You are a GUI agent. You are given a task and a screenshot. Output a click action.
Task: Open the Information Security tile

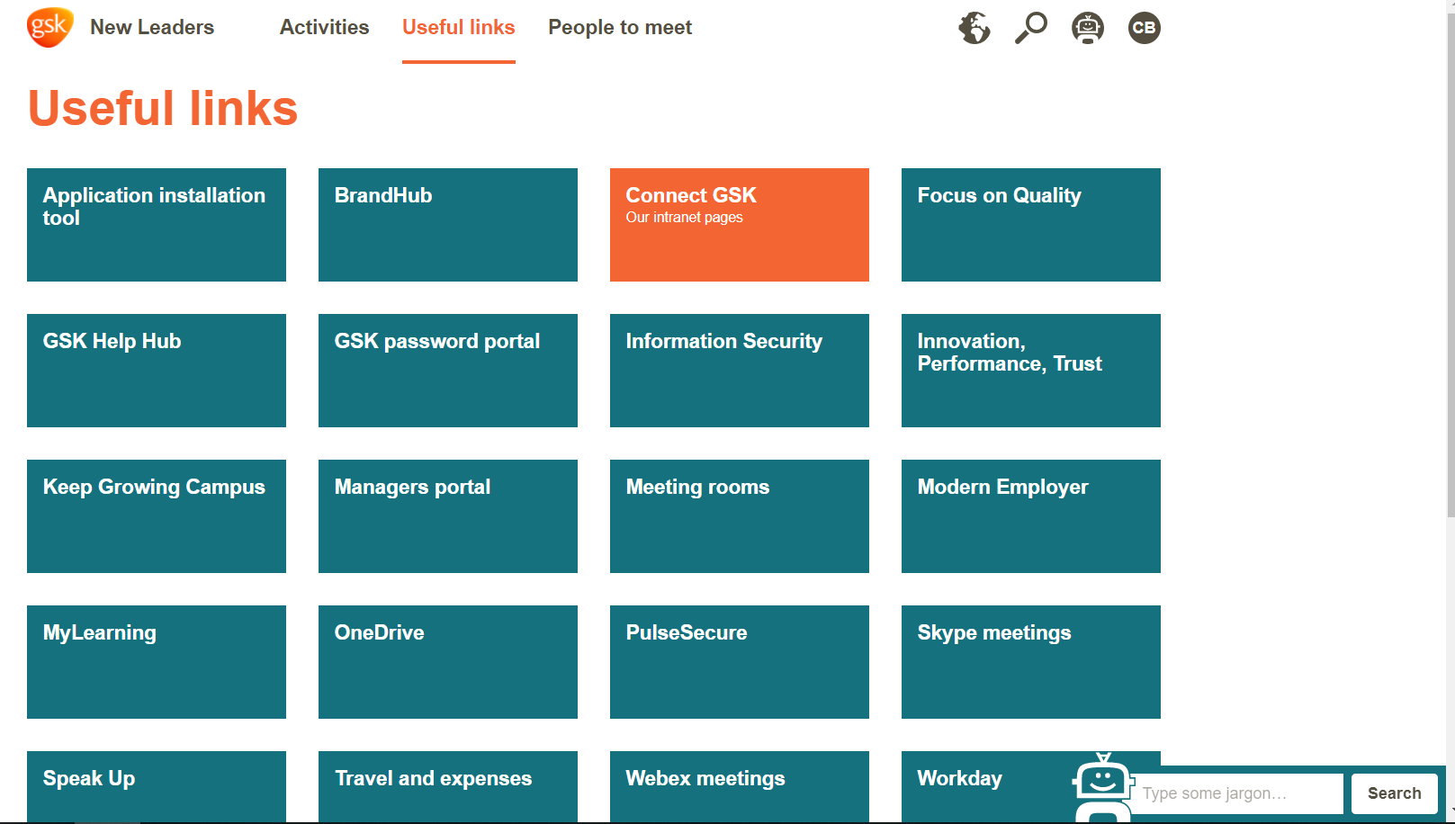[x=740, y=371]
